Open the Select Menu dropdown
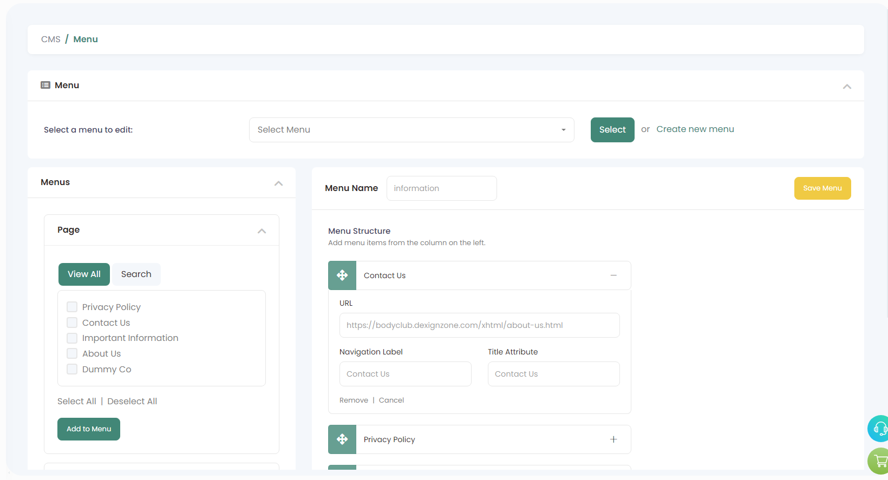This screenshot has width=888, height=480. [411, 130]
